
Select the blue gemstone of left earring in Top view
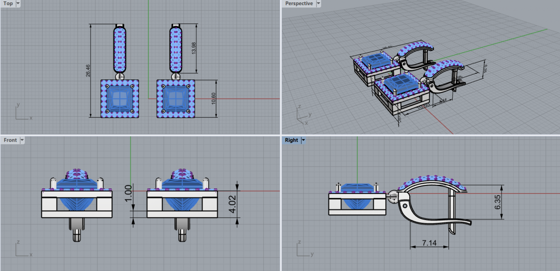coord(119,99)
